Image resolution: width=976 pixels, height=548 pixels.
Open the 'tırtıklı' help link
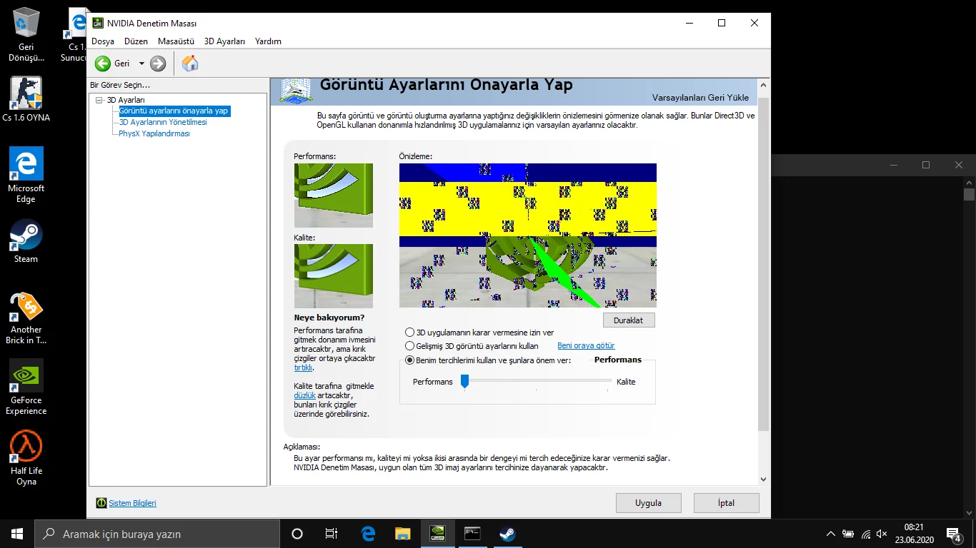(x=303, y=368)
